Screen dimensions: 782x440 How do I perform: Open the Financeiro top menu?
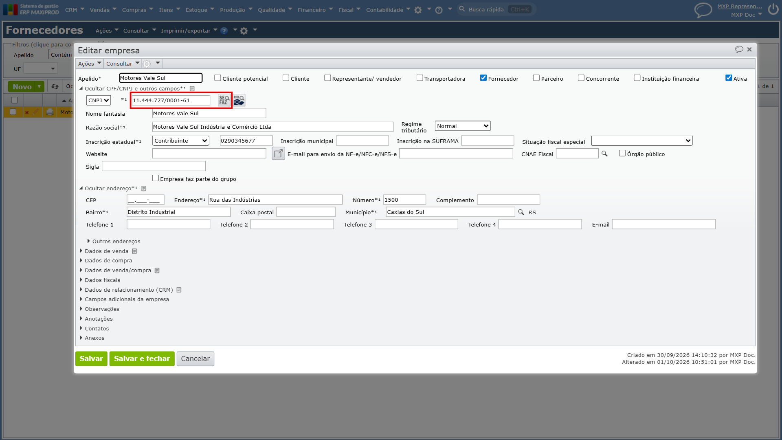tap(315, 10)
